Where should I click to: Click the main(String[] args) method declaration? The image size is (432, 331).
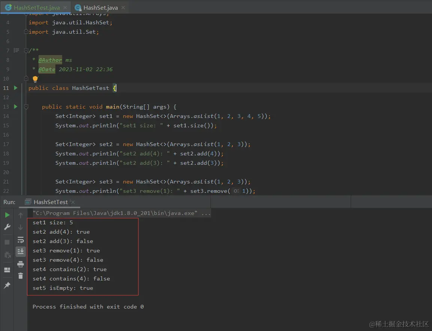pyautogui.click(x=109, y=107)
